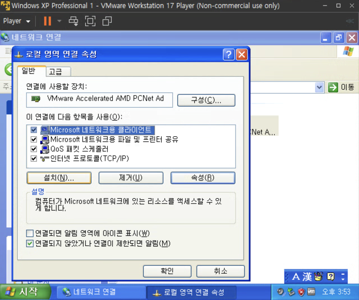Click the 네트워크 연결 window title icon
This screenshot has height=300, width=359.
[5, 37]
